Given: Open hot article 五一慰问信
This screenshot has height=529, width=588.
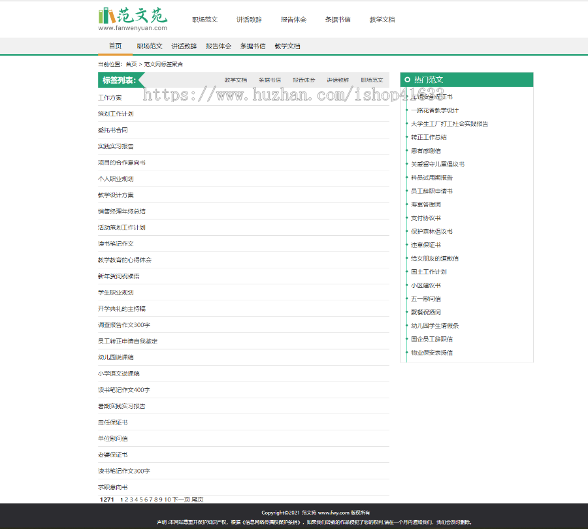Looking at the screenshot, I should (x=425, y=299).
